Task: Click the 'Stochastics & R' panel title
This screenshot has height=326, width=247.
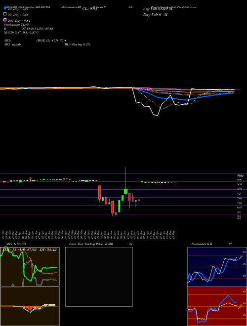Action: (202, 244)
